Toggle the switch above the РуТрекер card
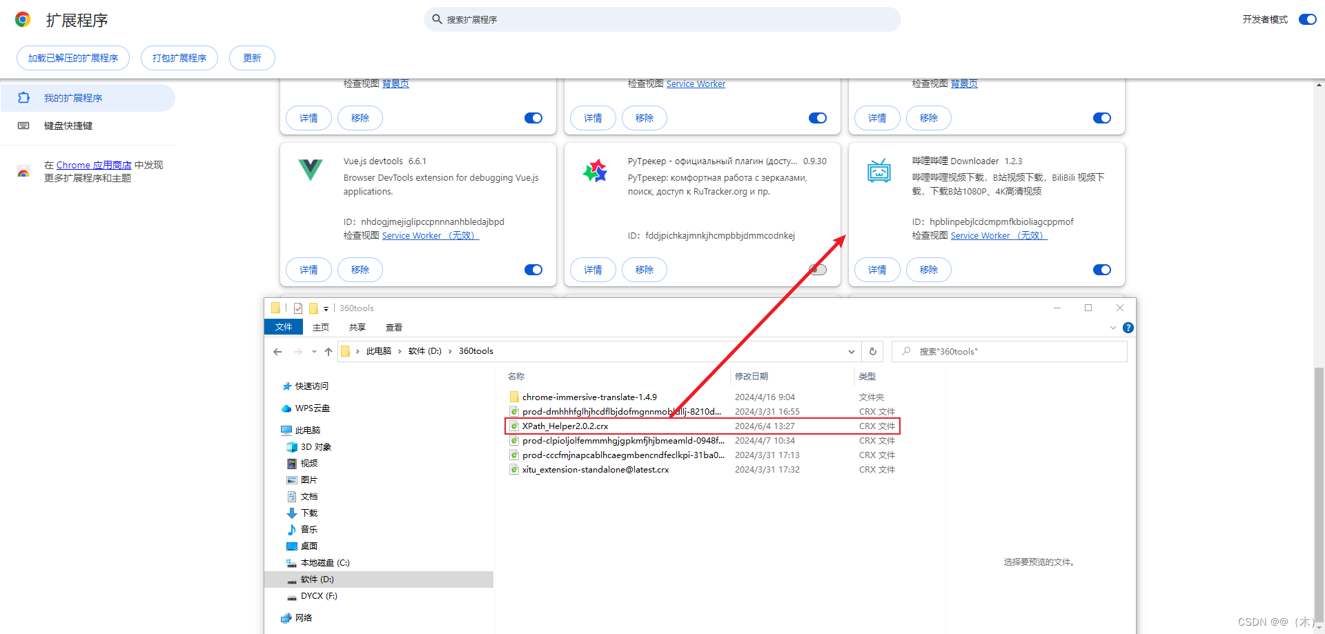The height and width of the screenshot is (634, 1325). (x=818, y=118)
